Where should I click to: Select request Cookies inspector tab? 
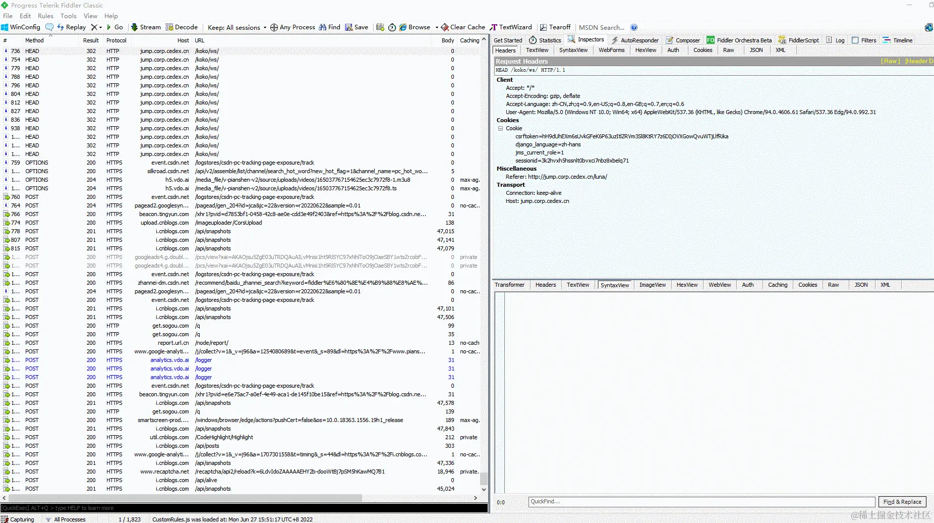(x=703, y=50)
